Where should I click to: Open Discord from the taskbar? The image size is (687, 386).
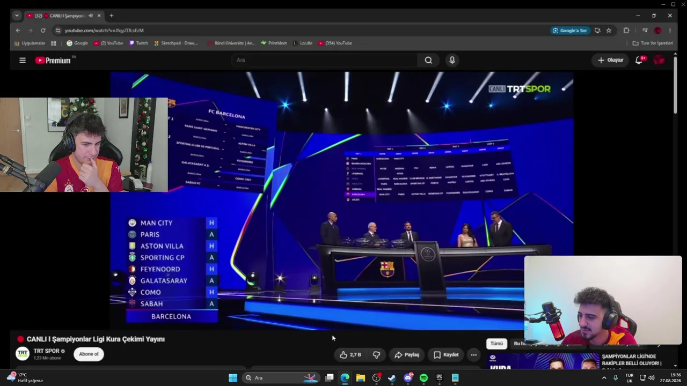408,378
